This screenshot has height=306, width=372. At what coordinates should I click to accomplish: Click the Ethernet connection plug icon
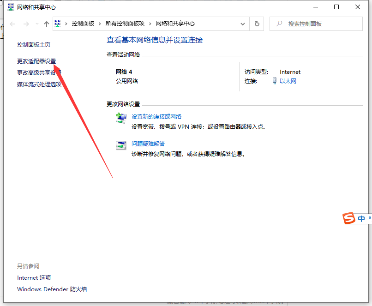pos(275,81)
